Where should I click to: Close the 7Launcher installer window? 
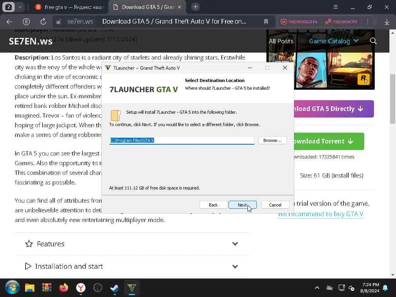285,68
